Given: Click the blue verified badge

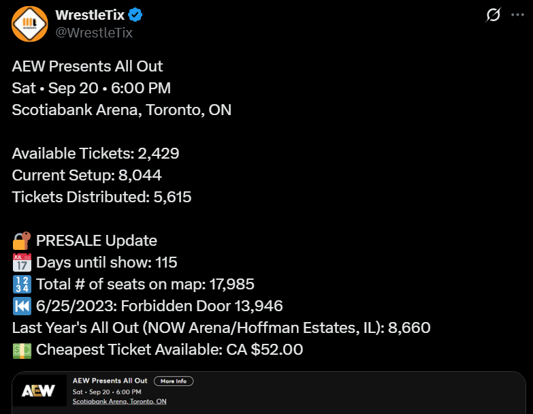Looking at the screenshot, I should pos(135,15).
